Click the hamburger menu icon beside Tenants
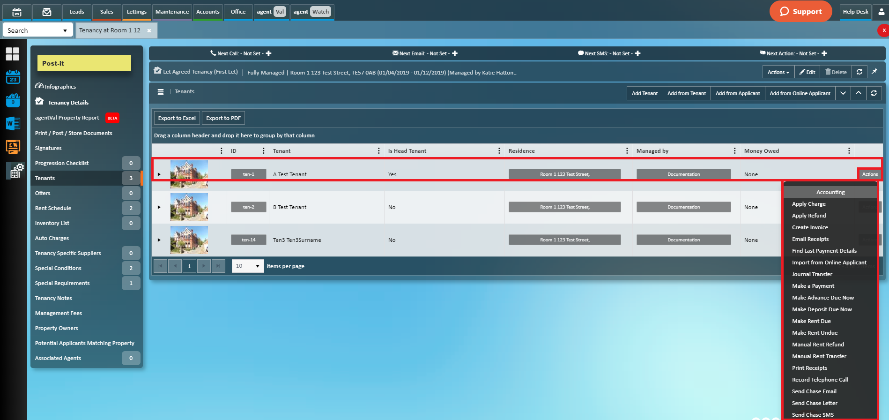Screen dimensions: 889x420 (x=161, y=92)
